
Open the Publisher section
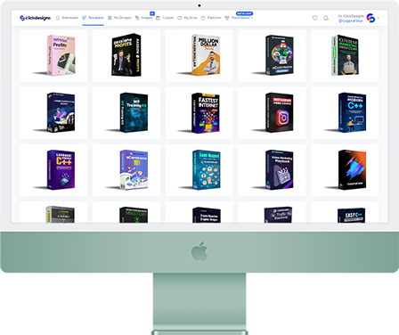pos(211,18)
